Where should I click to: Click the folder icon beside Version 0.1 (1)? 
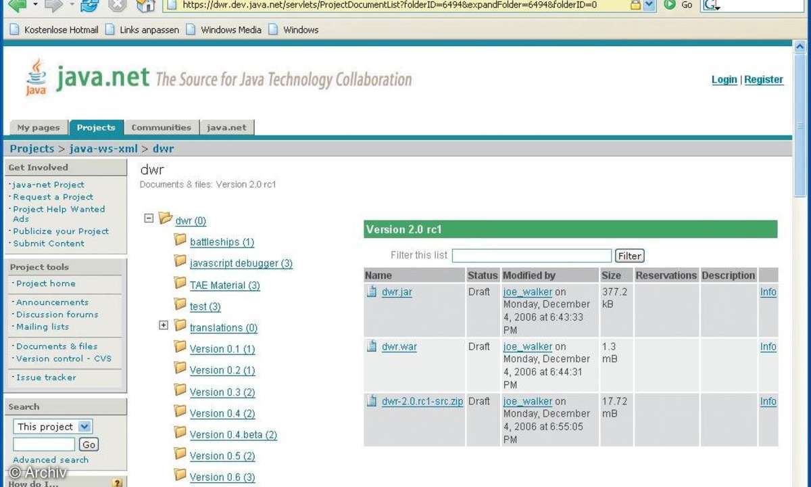pyautogui.click(x=180, y=346)
